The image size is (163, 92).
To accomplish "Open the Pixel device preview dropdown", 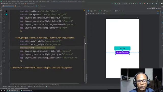I will tap(96, 11).
